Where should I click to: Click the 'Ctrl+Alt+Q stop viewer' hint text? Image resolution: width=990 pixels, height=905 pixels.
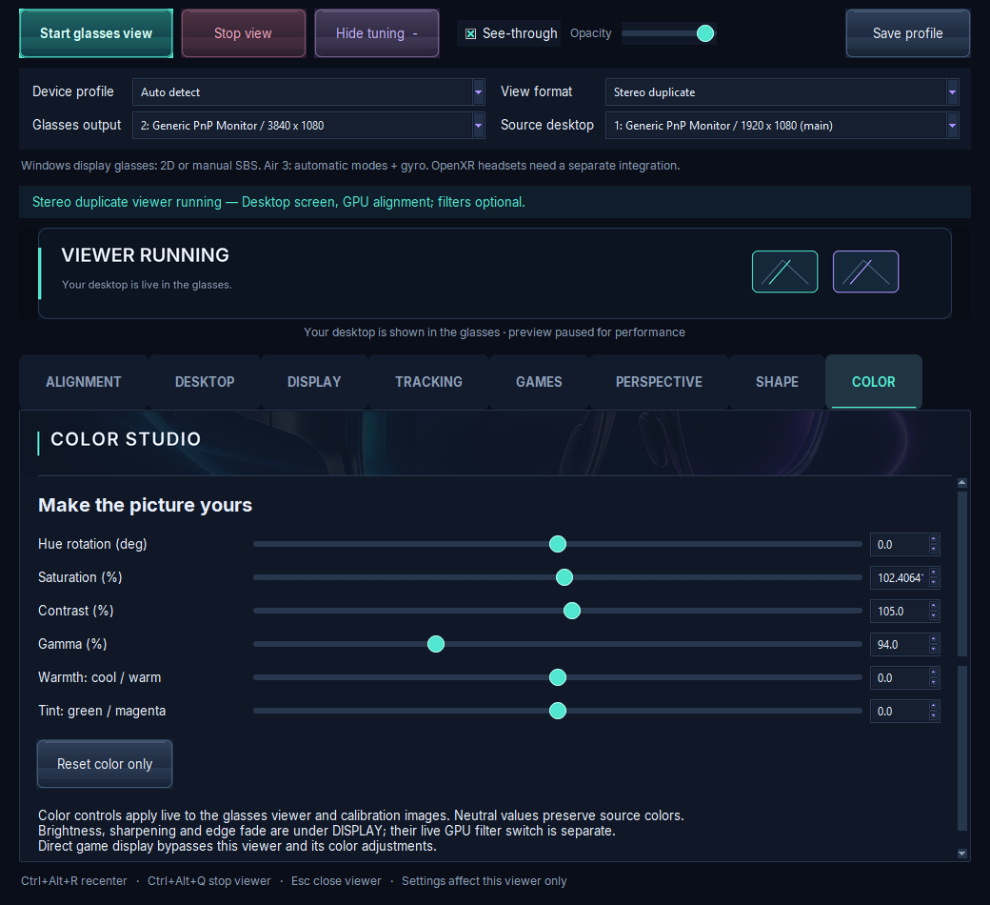(209, 881)
